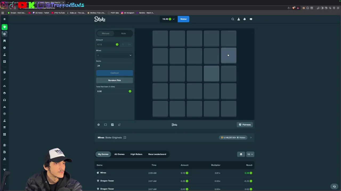
Task: Open the POST data bookmark
Action: pos(113,13)
